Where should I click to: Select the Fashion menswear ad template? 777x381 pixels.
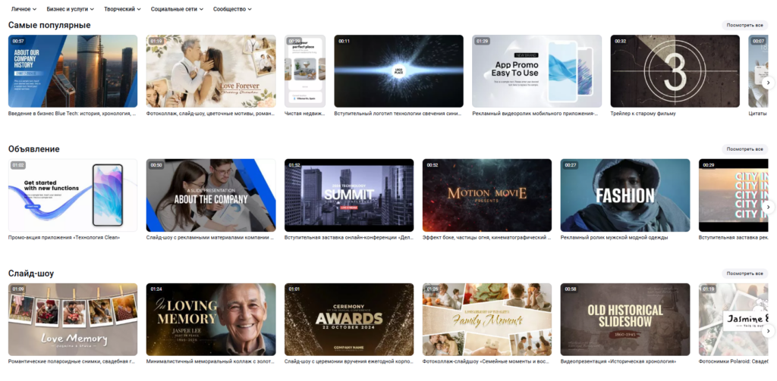point(625,195)
